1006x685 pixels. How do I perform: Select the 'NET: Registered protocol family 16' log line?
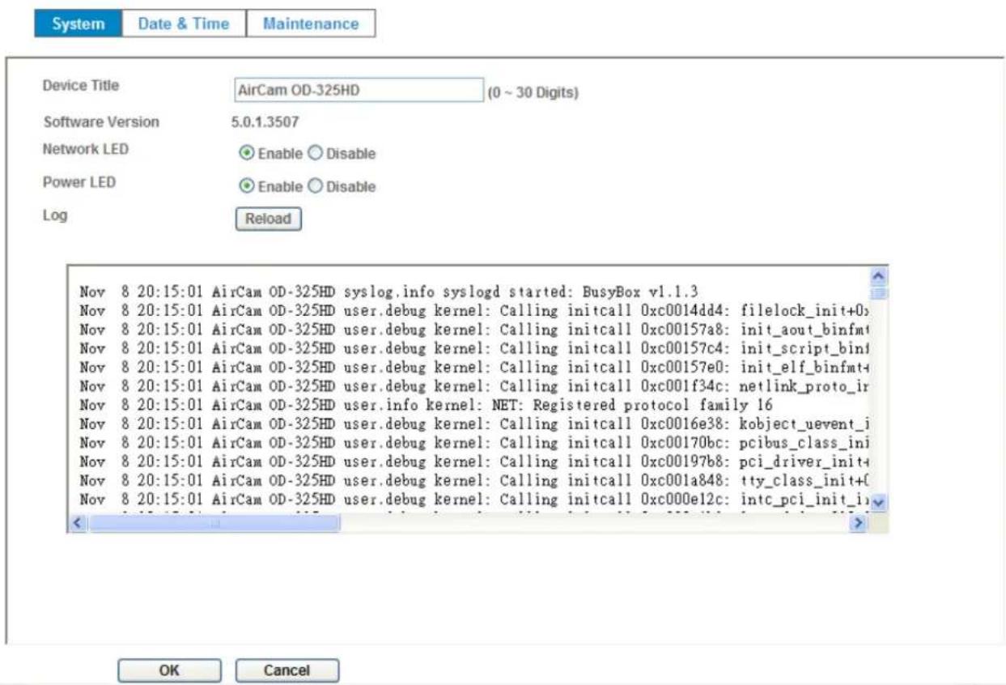[x=427, y=404]
